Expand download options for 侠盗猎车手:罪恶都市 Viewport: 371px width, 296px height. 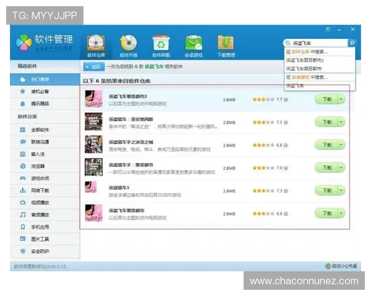(341, 168)
